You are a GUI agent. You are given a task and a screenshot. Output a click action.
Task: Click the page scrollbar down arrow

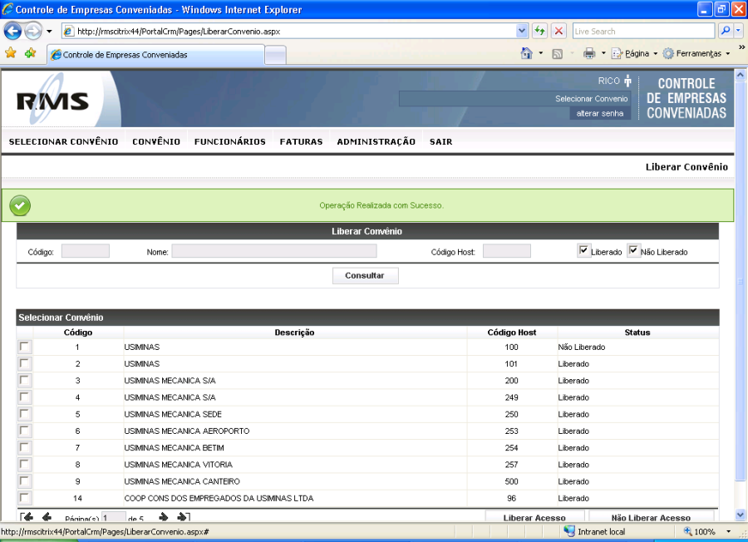point(740,515)
